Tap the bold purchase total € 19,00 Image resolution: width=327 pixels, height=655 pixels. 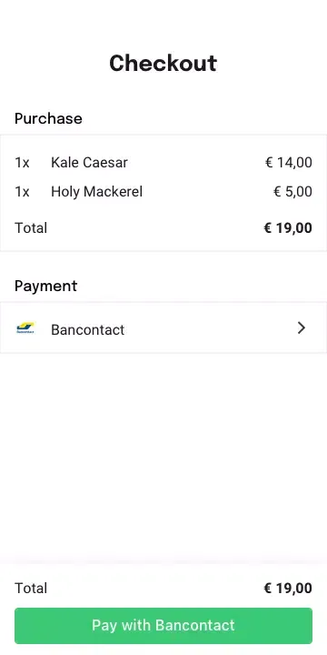(288, 228)
